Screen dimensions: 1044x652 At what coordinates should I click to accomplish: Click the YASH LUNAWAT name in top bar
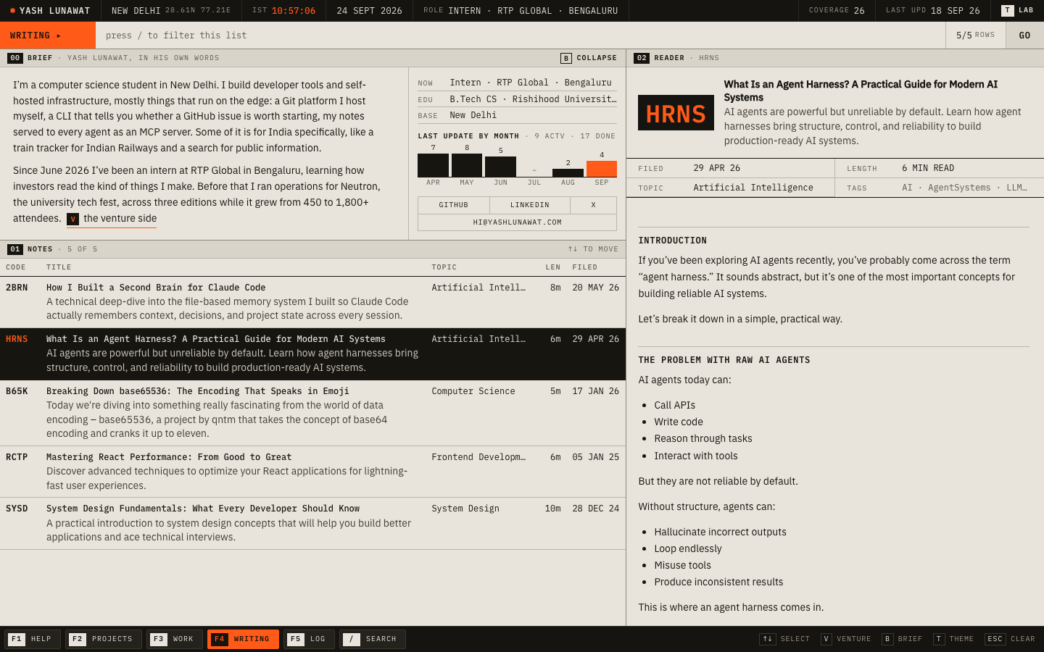pyautogui.click(x=54, y=11)
